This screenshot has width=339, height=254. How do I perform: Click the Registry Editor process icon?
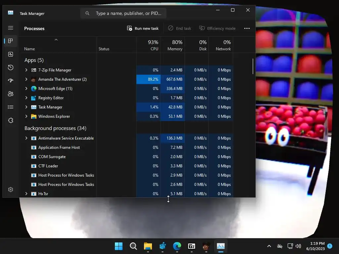(x=33, y=98)
